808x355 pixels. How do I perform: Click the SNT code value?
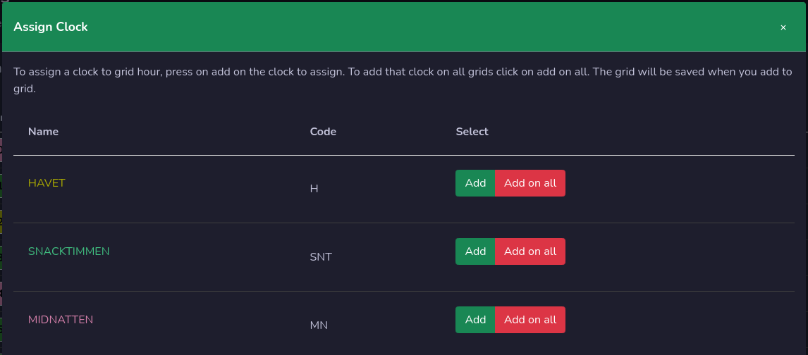pyautogui.click(x=321, y=256)
